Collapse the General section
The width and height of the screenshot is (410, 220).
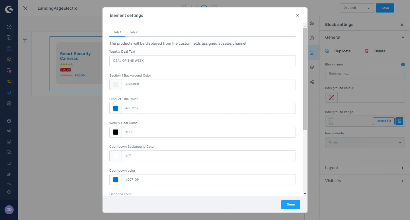point(403,37)
